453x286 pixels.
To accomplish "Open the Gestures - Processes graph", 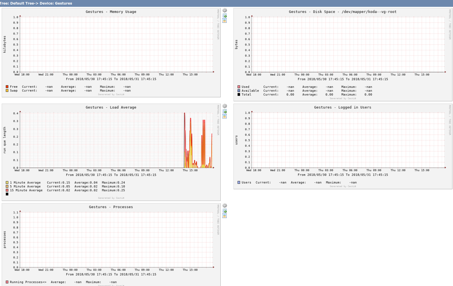I will [x=111, y=245].
